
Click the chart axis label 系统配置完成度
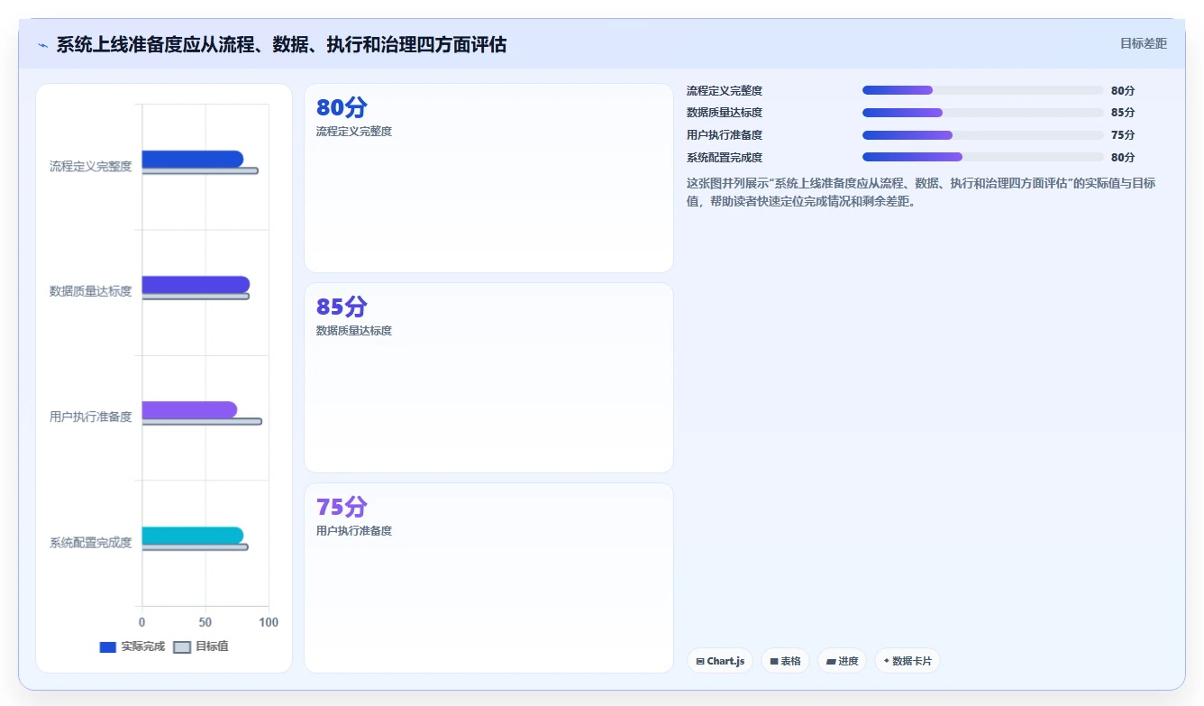pyautogui.click(x=90, y=543)
